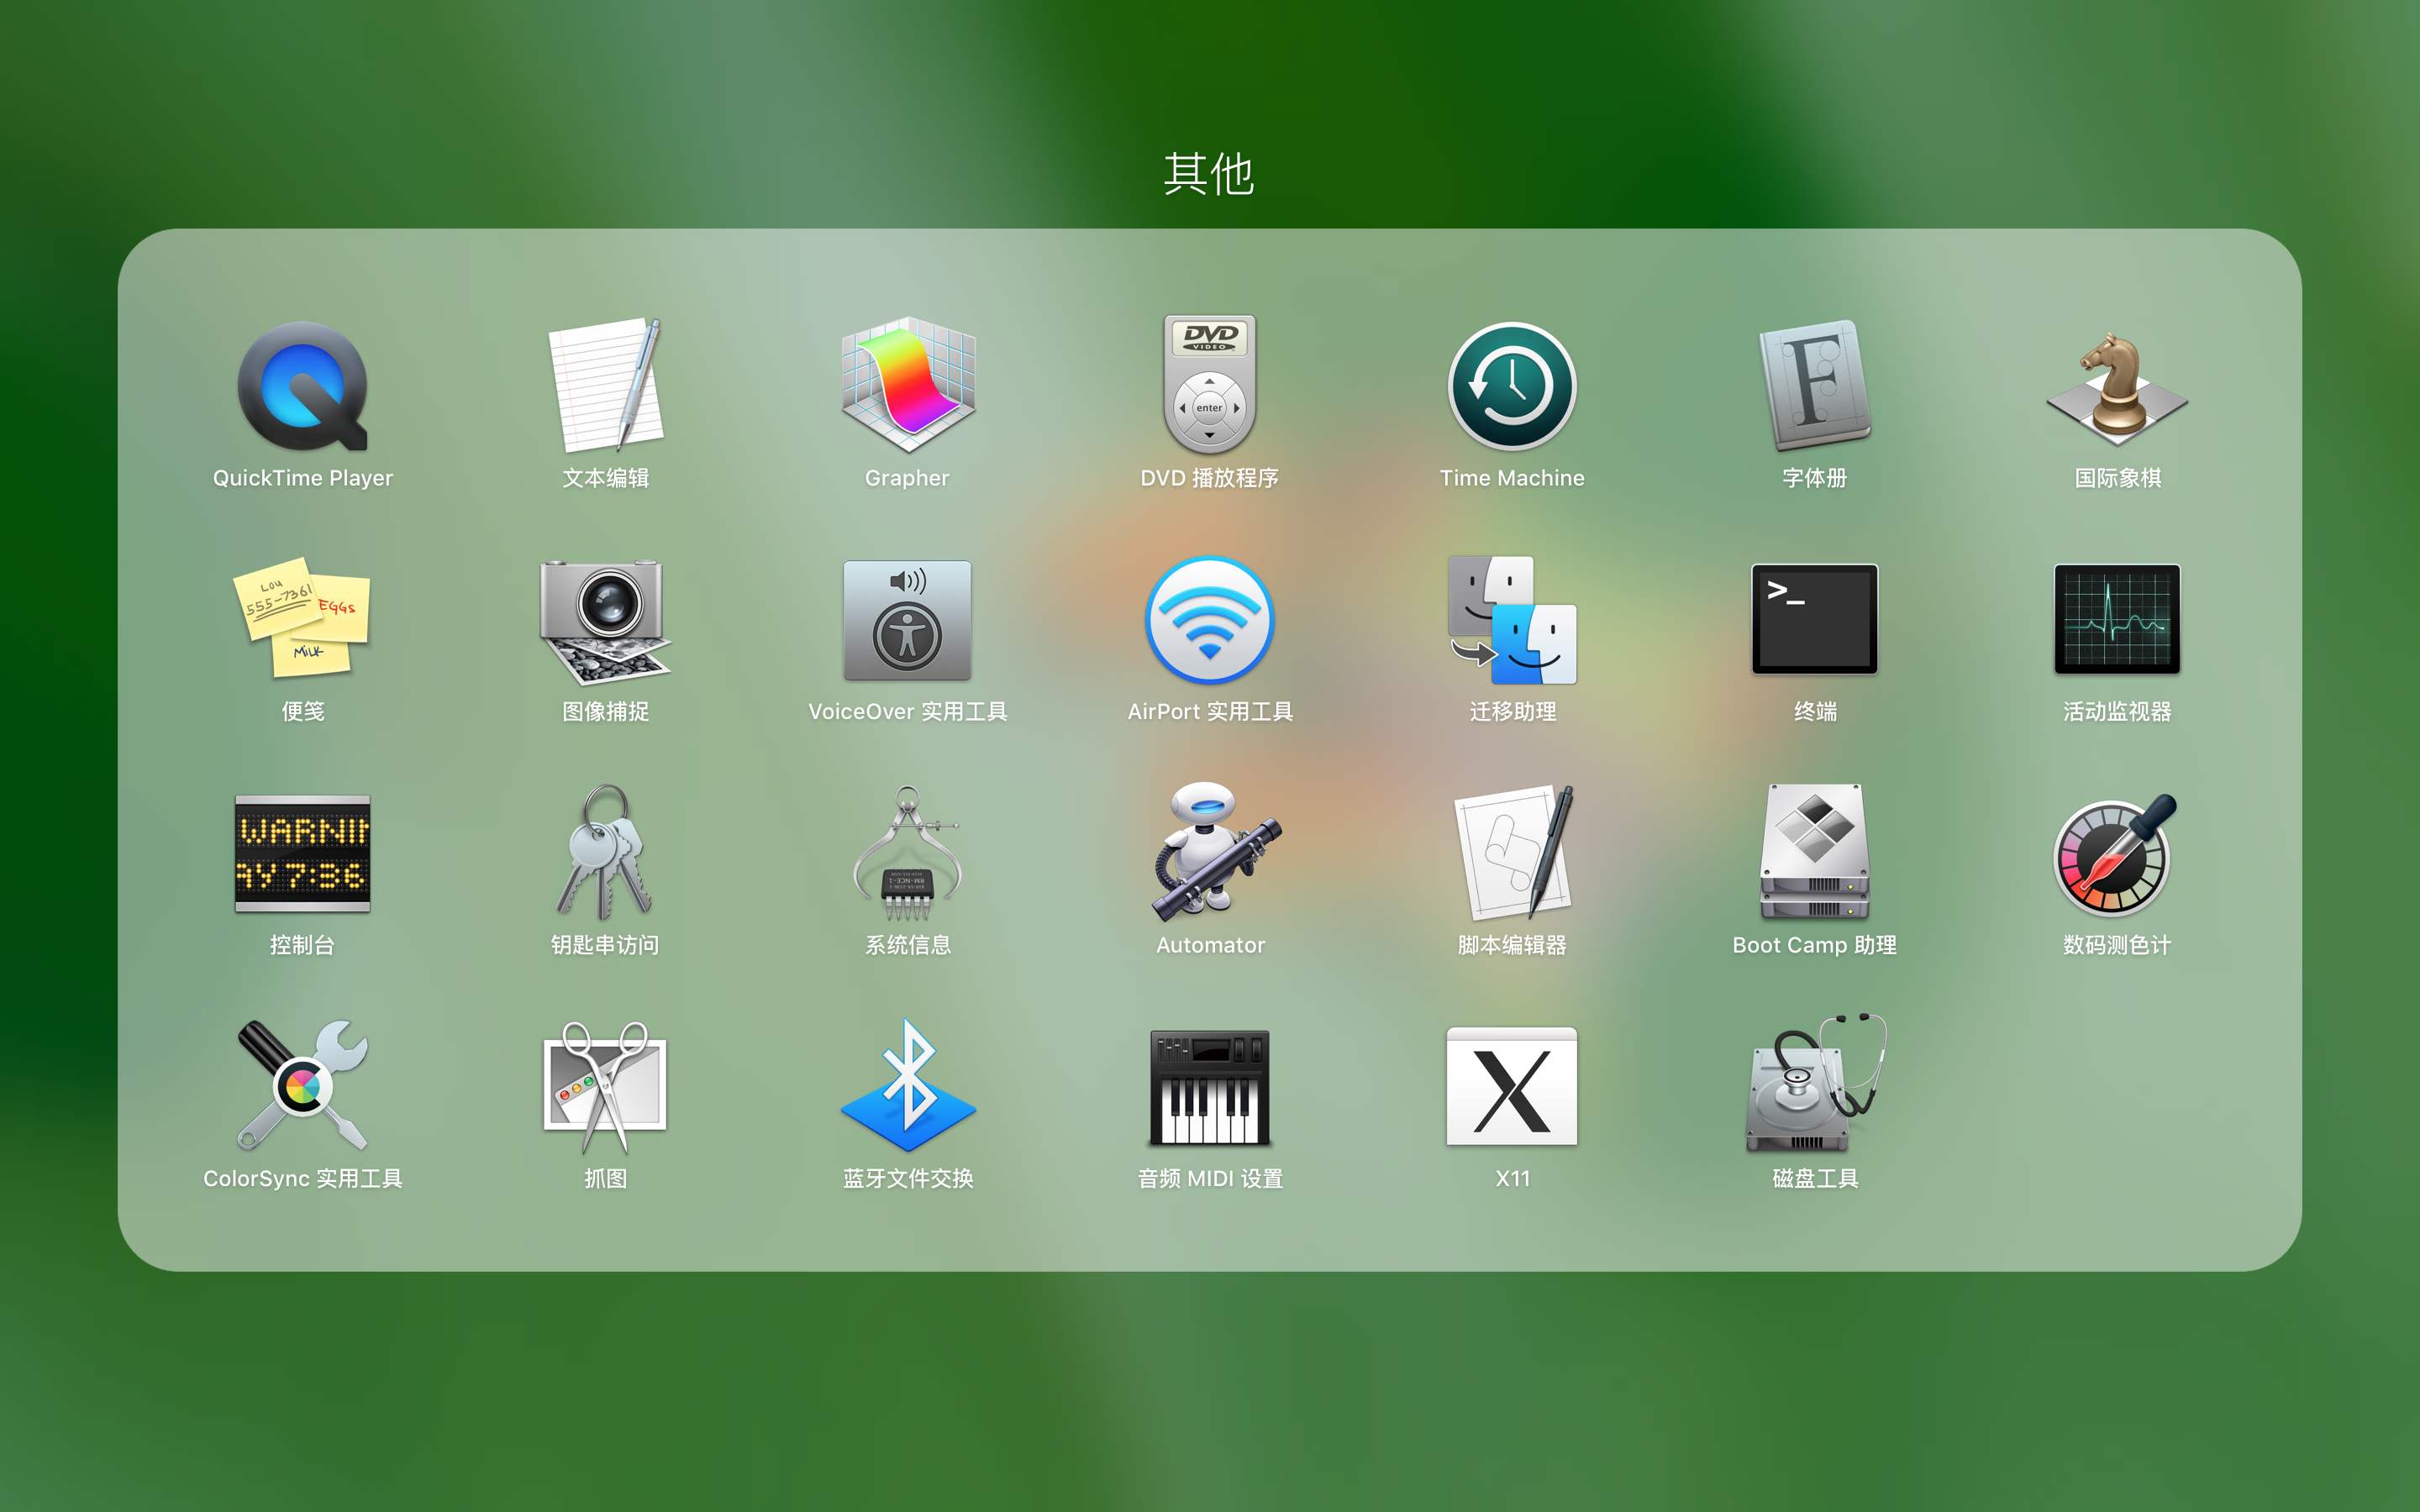Launch AirPort 实用工具 app
Image resolution: width=2420 pixels, height=1512 pixels.
[1209, 619]
